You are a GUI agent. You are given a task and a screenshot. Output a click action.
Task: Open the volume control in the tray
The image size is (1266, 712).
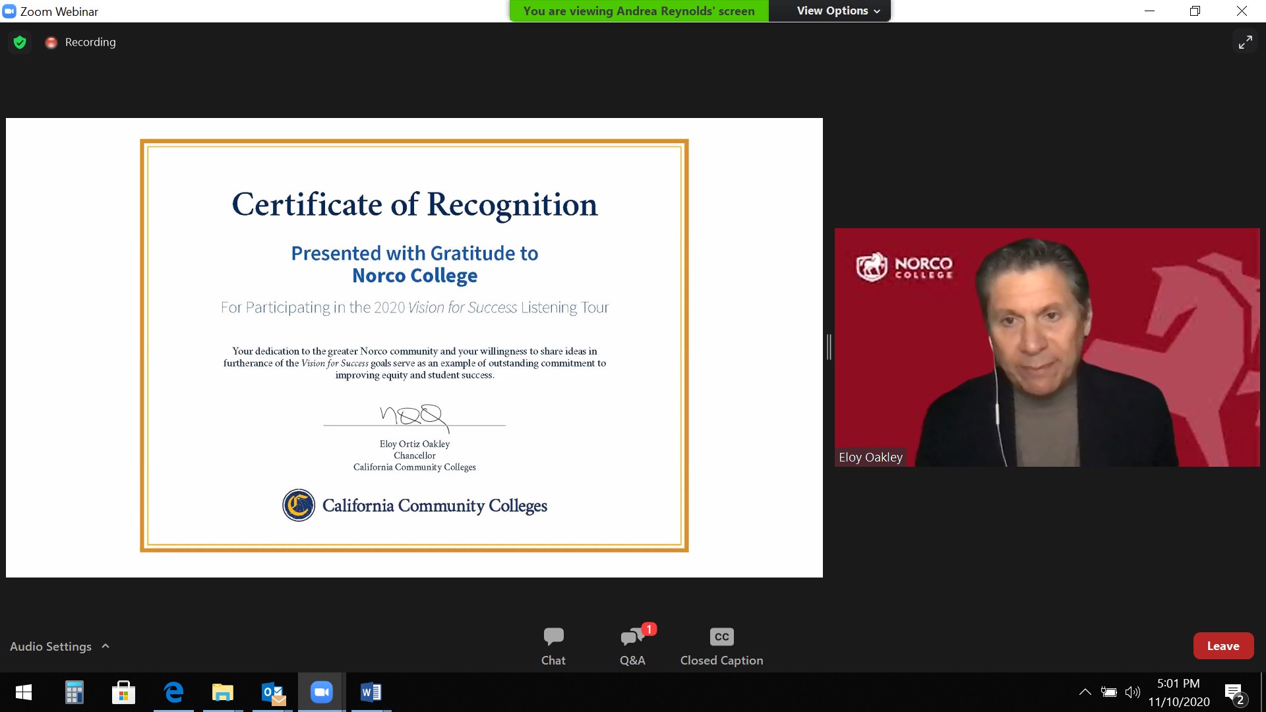coord(1132,692)
